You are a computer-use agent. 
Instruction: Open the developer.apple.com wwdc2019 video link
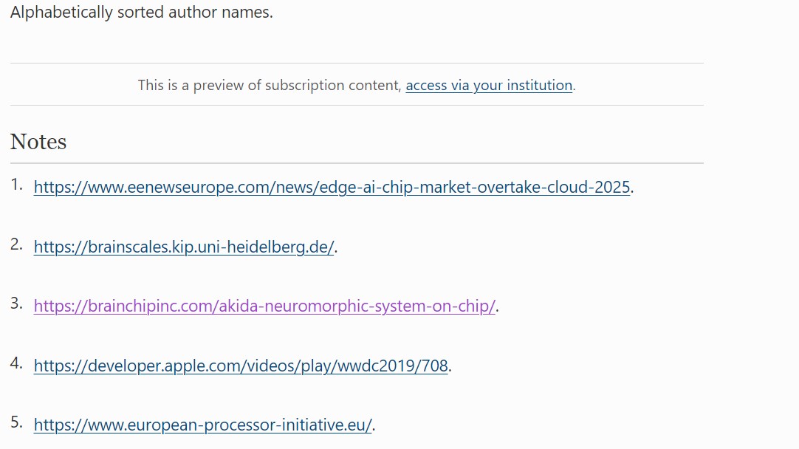pyautogui.click(x=241, y=366)
